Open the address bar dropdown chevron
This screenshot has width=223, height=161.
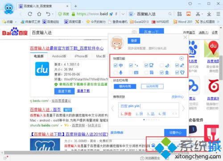point(123,14)
